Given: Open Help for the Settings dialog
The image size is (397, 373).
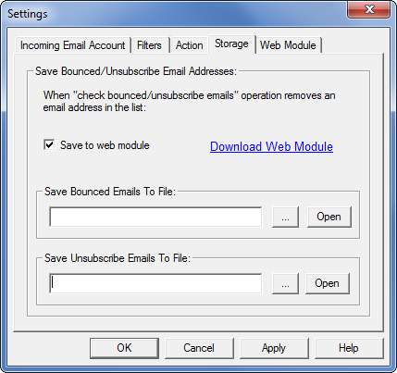Looking at the screenshot, I should point(349,348).
